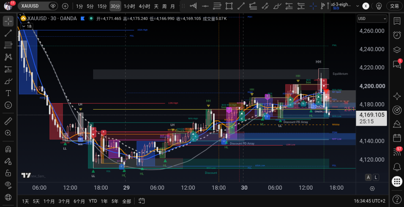Screen dimensions: 404x207
Task: Toggle lock all drawings padlock
Action: [x=8, y=173]
